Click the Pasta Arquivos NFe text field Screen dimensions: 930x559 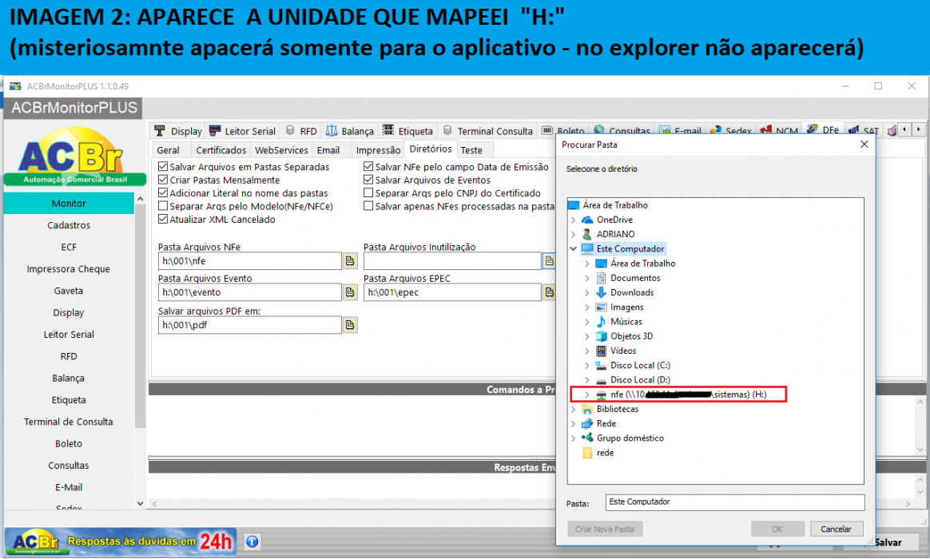coord(250,261)
